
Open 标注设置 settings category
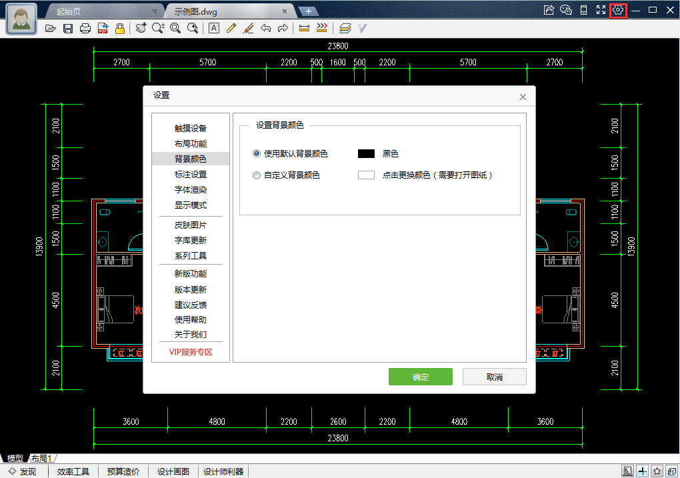(191, 175)
